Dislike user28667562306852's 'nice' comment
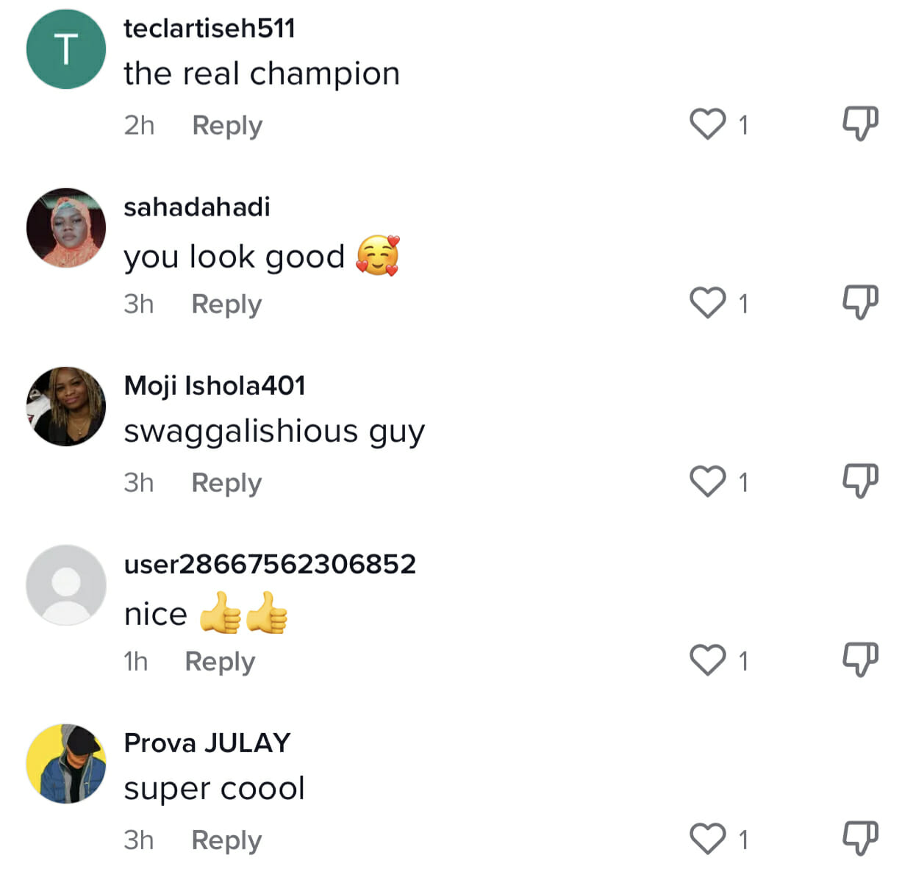Viewport: 913px width, 872px height. (860, 659)
